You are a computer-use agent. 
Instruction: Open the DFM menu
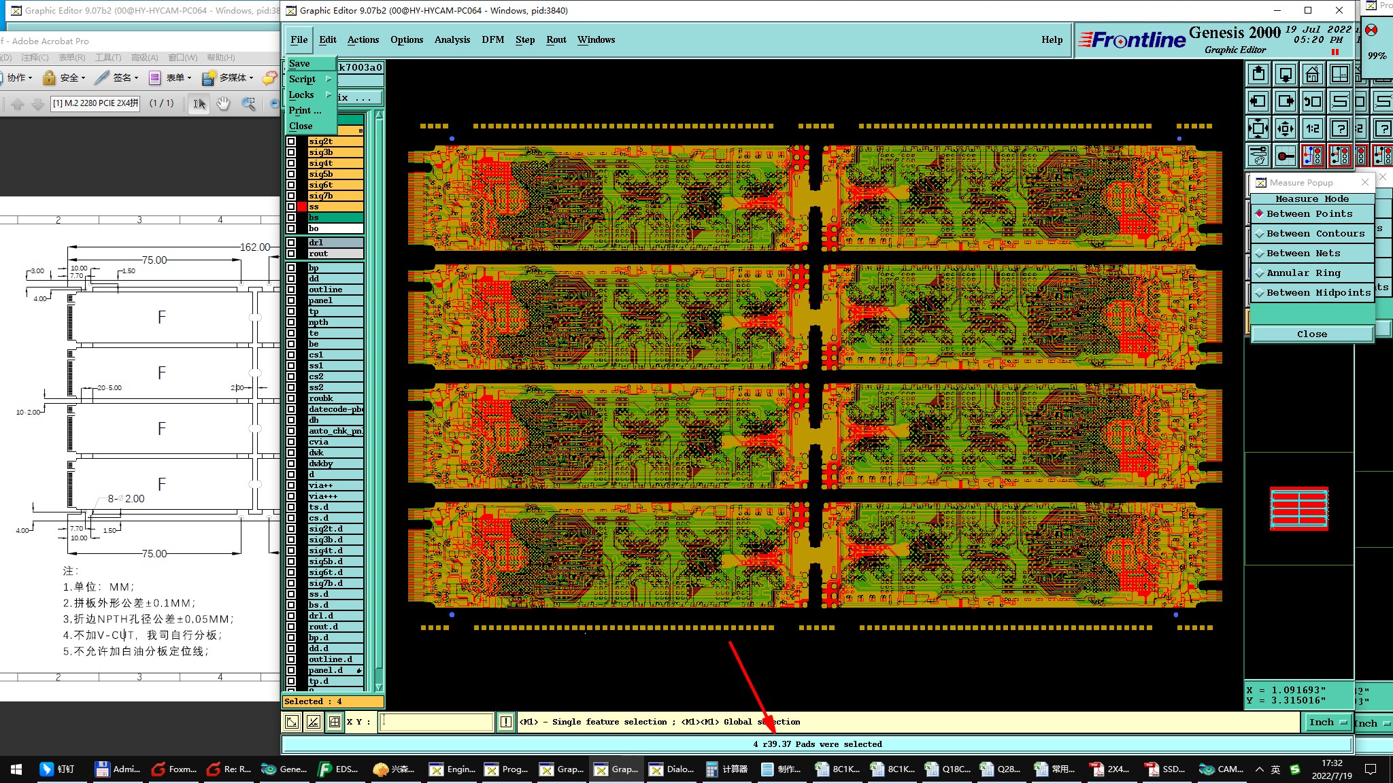click(x=492, y=39)
